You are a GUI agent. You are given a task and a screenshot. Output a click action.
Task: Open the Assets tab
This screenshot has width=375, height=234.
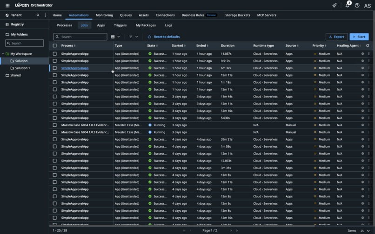[x=143, y=15]
